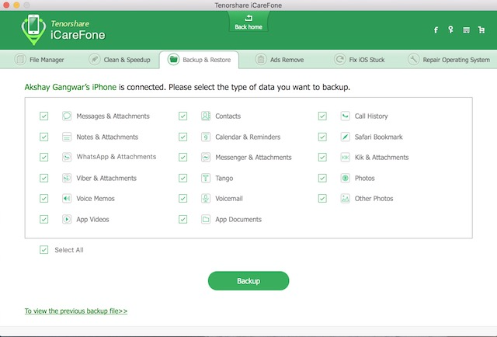Click the Safari Bookmark icon
The width and height of the screenshot is (497, 337).
pos(346,137)
